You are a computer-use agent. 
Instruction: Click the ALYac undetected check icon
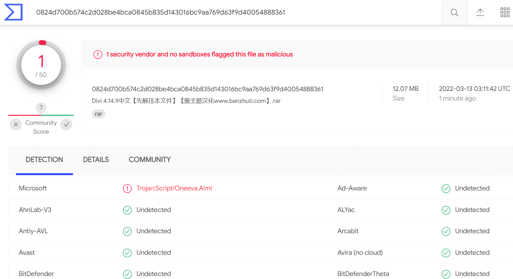pyautogui.click(x=446, y=210)
